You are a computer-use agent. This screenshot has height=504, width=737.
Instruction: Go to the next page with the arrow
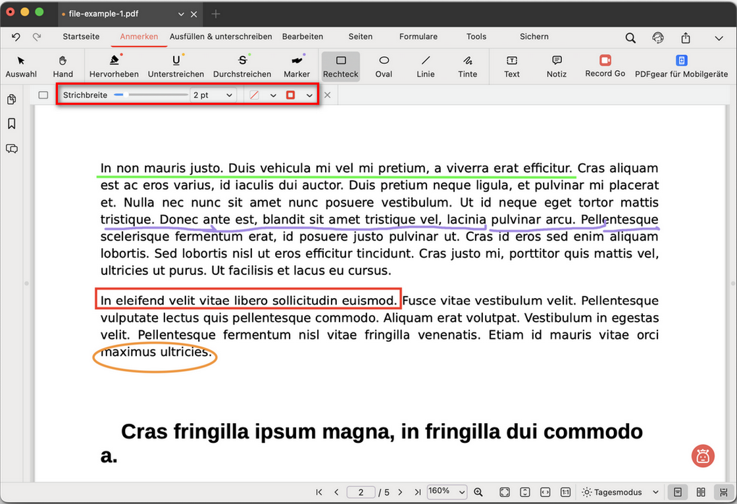[x=399, y=491]
